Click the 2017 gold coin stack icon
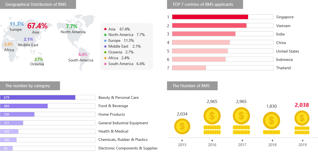The image size is (318, 155). pos(241,121)
